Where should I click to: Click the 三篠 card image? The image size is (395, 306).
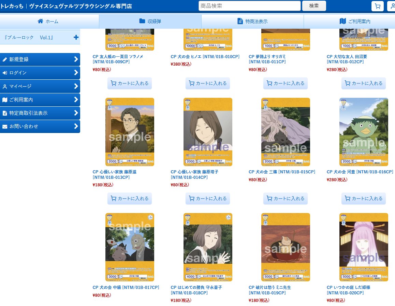(x=286, y=132)
